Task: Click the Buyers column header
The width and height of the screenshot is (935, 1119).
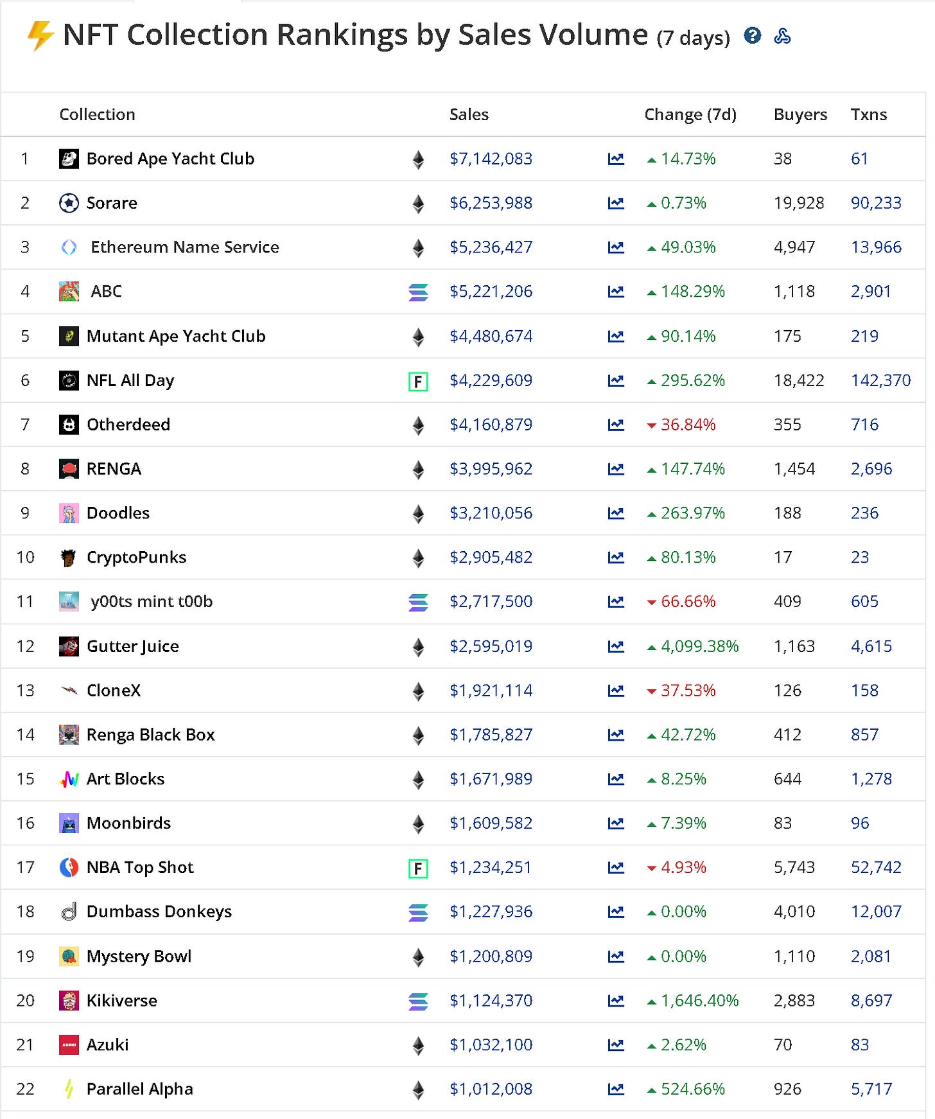Action: pos(800,114)
